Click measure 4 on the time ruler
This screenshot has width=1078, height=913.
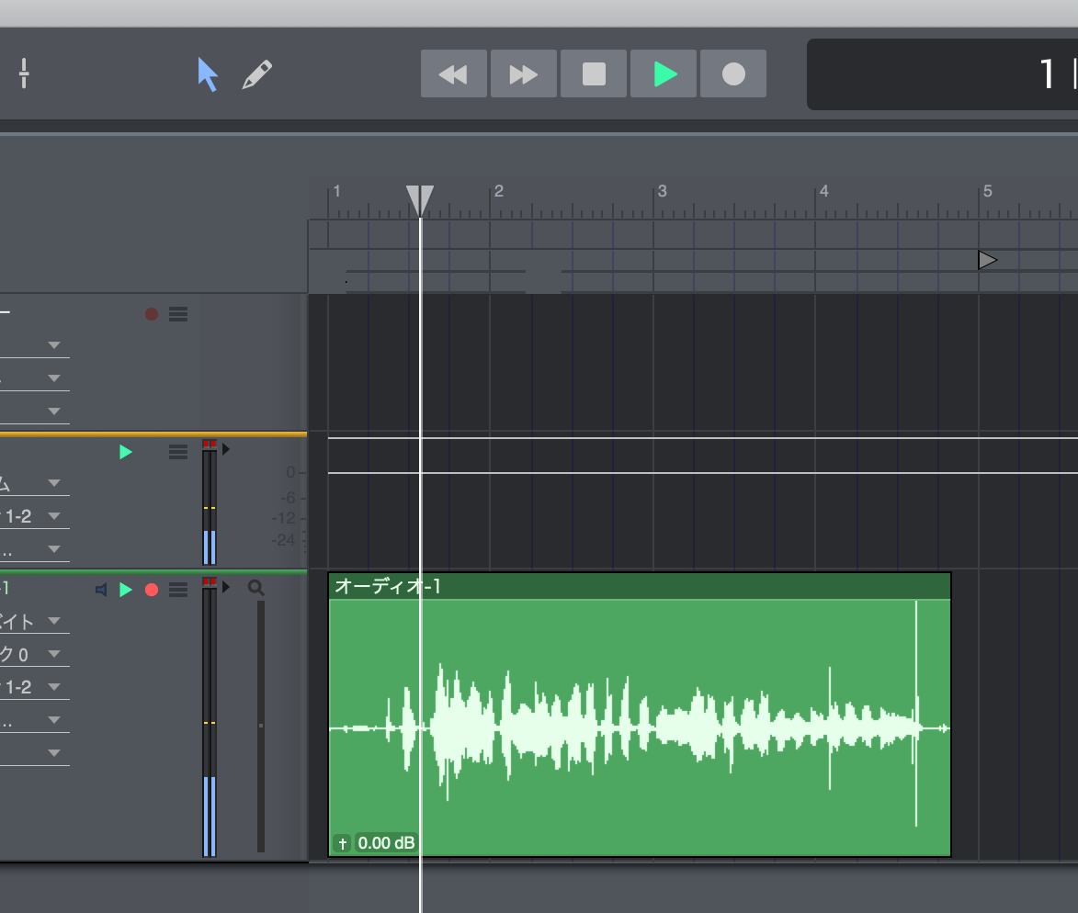coord(824,191)
